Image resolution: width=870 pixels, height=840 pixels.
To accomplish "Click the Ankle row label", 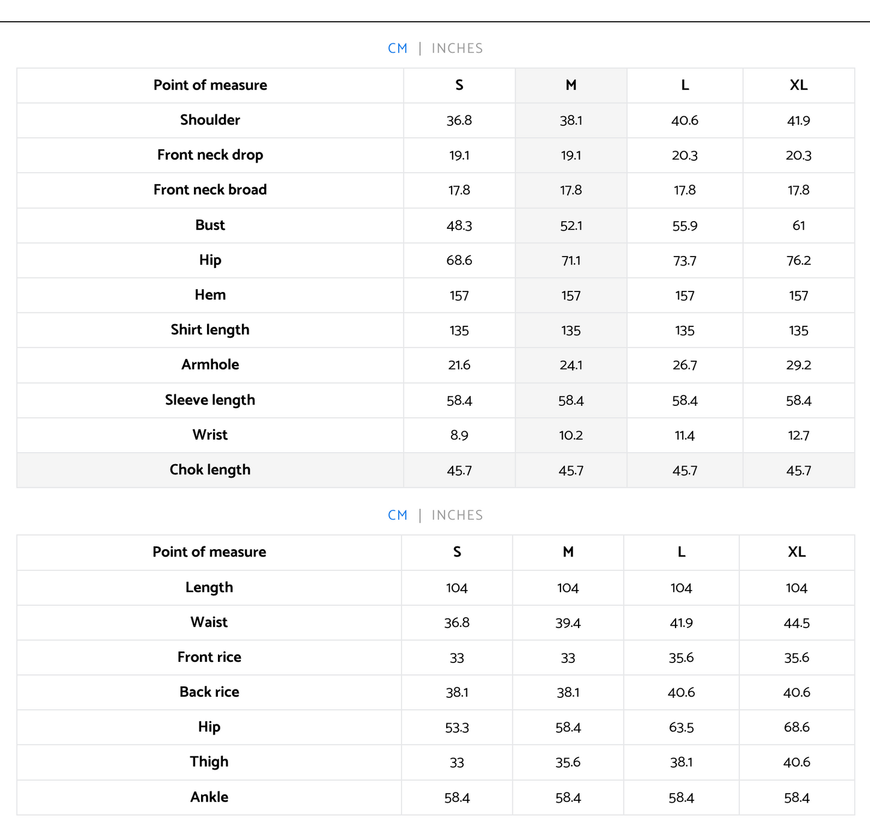I will pos(209,797).
